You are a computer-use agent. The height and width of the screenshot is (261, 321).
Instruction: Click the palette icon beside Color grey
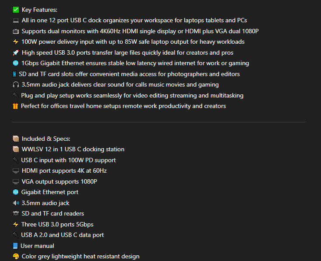16,257
